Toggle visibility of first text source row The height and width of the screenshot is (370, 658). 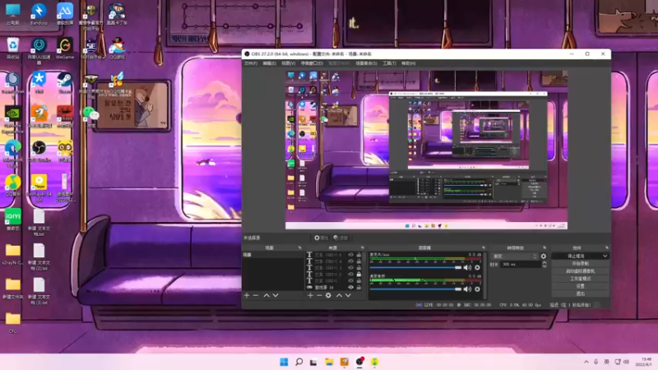pyautogui.click(x=351, y=255)
